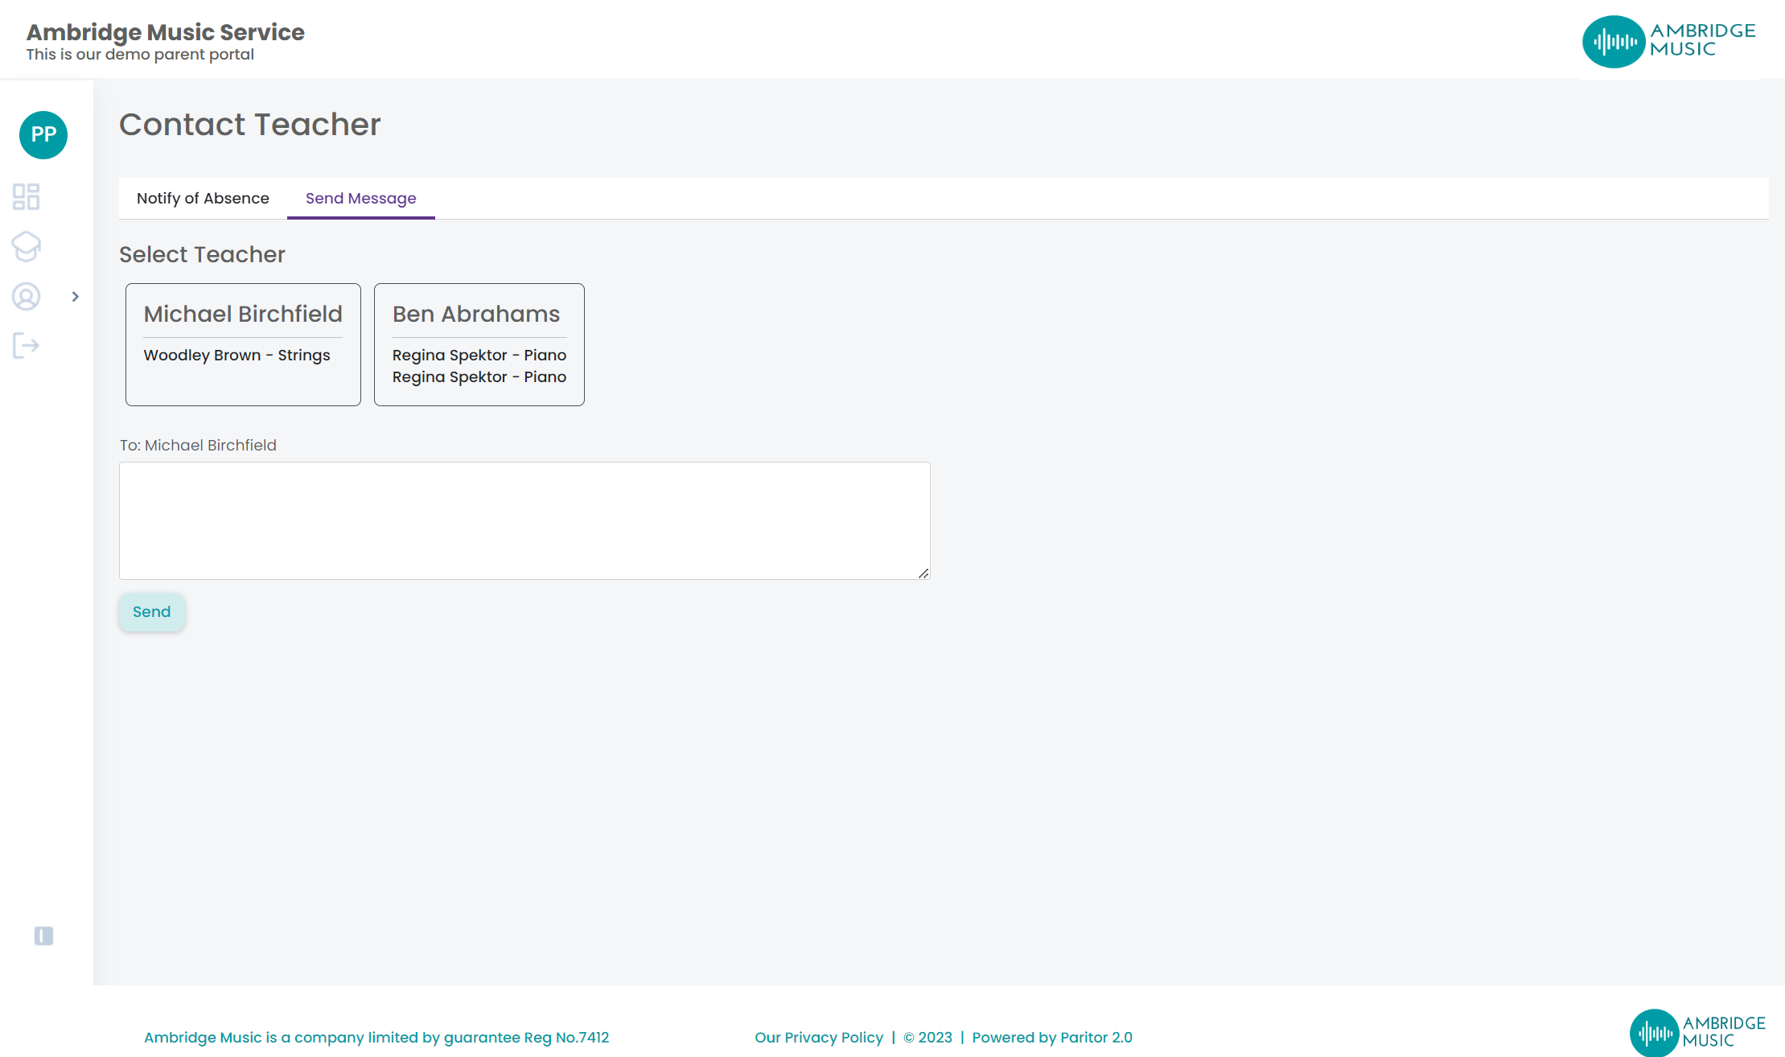Viewport: 1785px width, 1057px height.
Task: Click the textarea resize handle
Action: [x=923, y=573]
